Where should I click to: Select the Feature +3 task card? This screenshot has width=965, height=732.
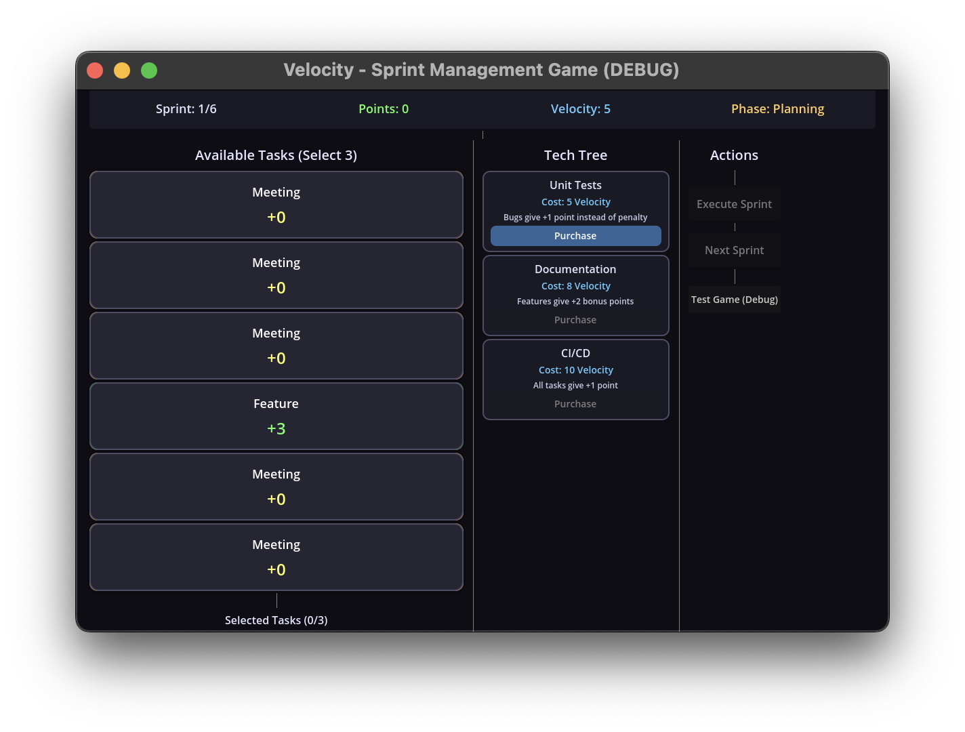(x=276, y=415)
